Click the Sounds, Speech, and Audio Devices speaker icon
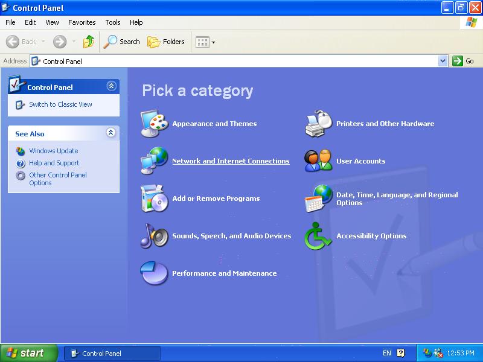Viewport: 483px width, 362px height. click(x=155, y=236)
